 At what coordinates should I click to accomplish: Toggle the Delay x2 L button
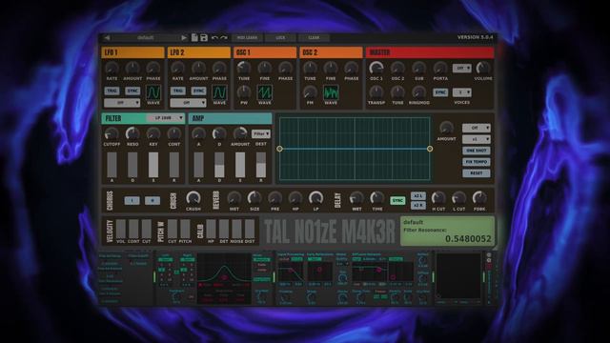click(418, 196)
